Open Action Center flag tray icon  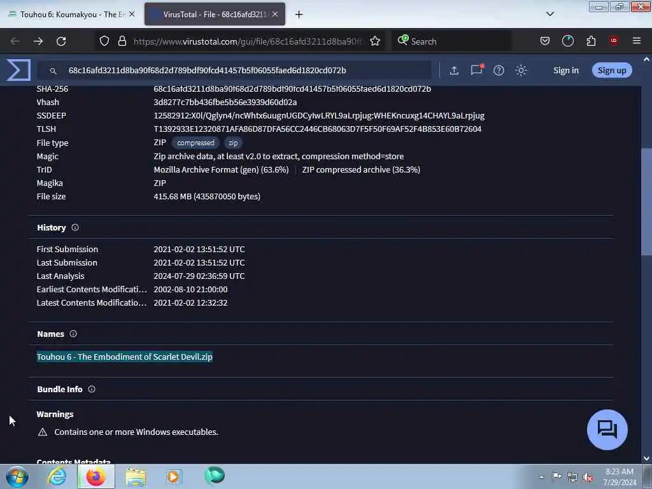pyautogui.click(x=556, y=476)
